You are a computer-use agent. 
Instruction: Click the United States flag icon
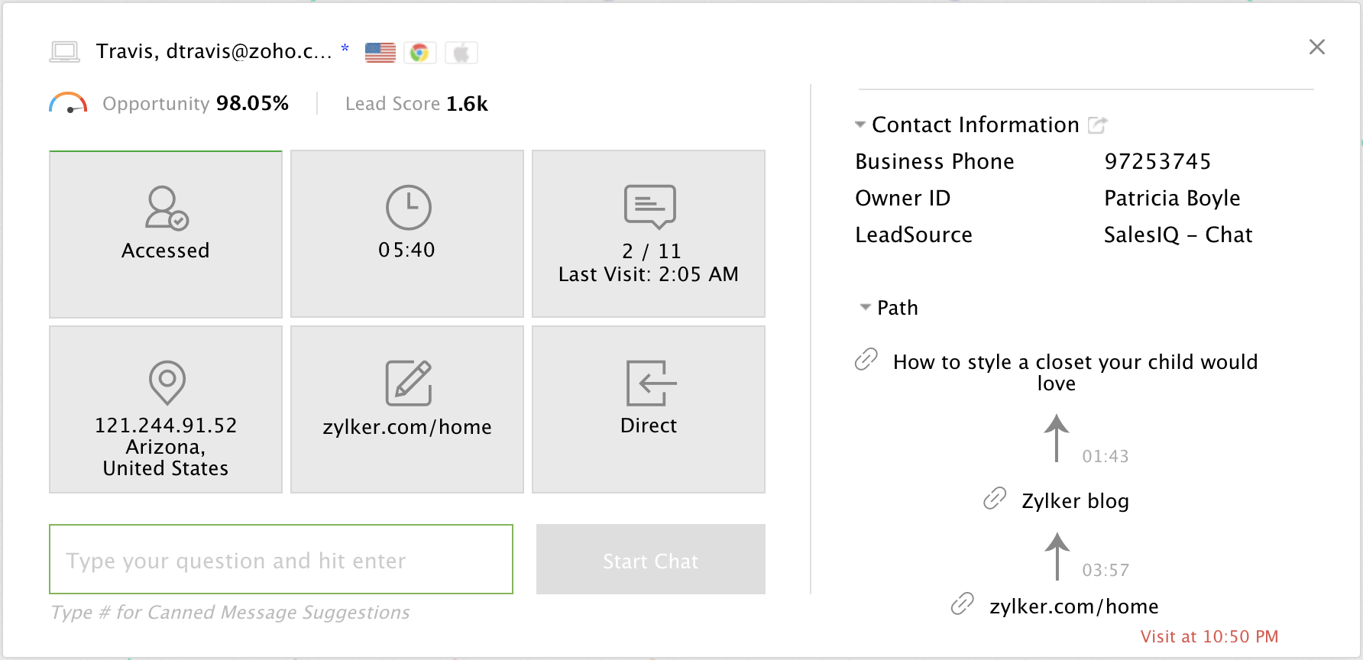380,53
